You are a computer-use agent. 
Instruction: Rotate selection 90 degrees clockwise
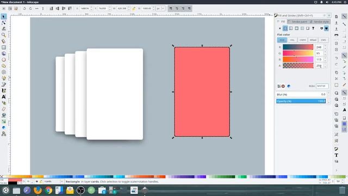point(30,9)
